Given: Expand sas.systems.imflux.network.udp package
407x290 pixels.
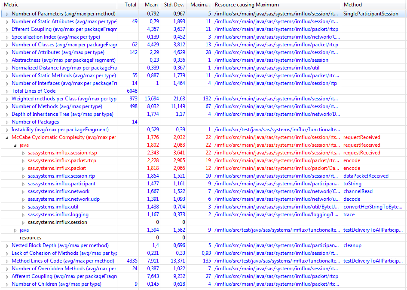Looking at the screenshot, I should coord(23,199).
